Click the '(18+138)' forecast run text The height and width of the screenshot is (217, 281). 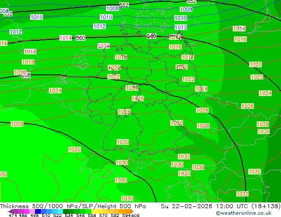pyautogui.click(x=266, y=206)
